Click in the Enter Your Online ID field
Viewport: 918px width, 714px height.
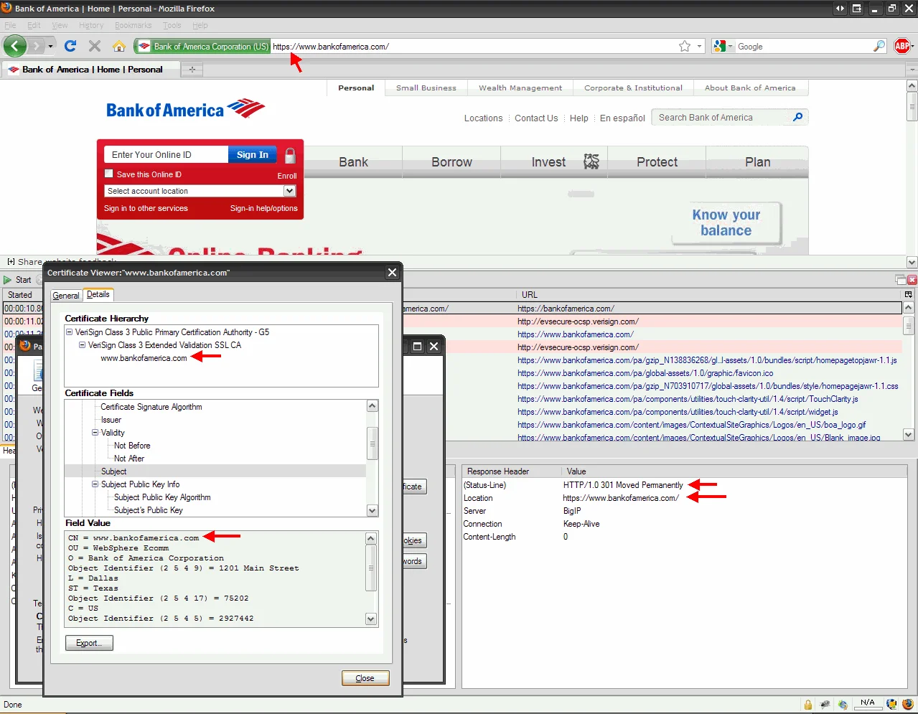tap(167, 154)
